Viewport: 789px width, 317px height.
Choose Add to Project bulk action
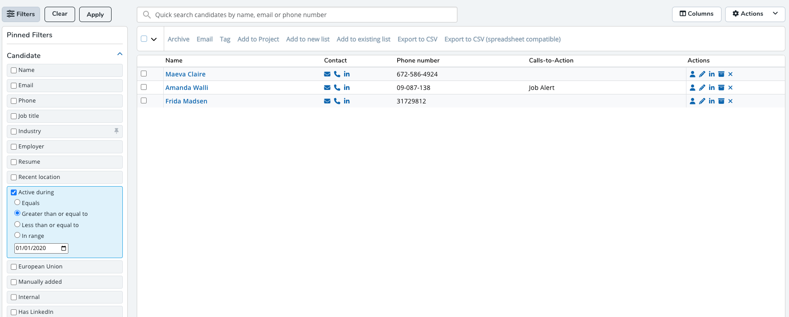tap(258, 39)
